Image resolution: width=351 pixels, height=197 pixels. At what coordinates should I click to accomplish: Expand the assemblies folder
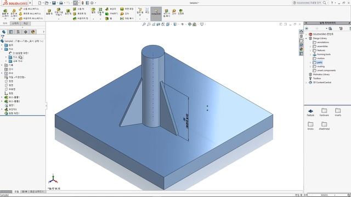(x=310, y=47)
